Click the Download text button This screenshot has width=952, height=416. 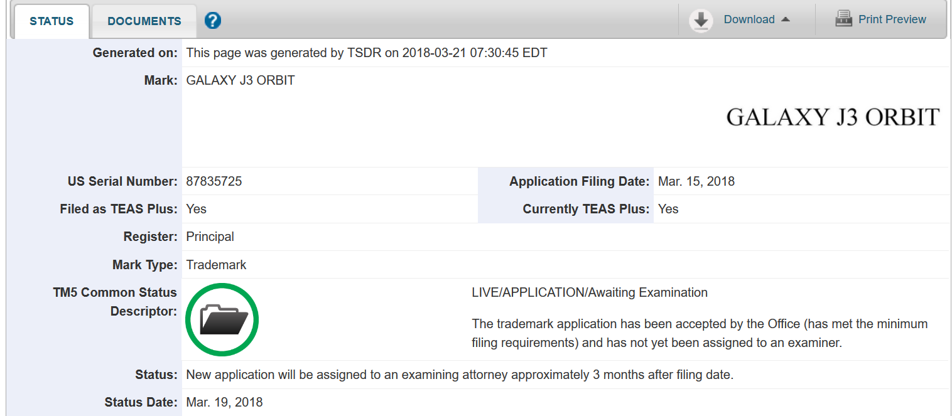coord(749,19)
